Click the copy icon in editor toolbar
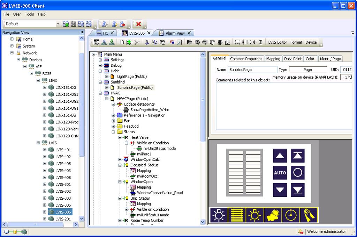 (154, 42)
